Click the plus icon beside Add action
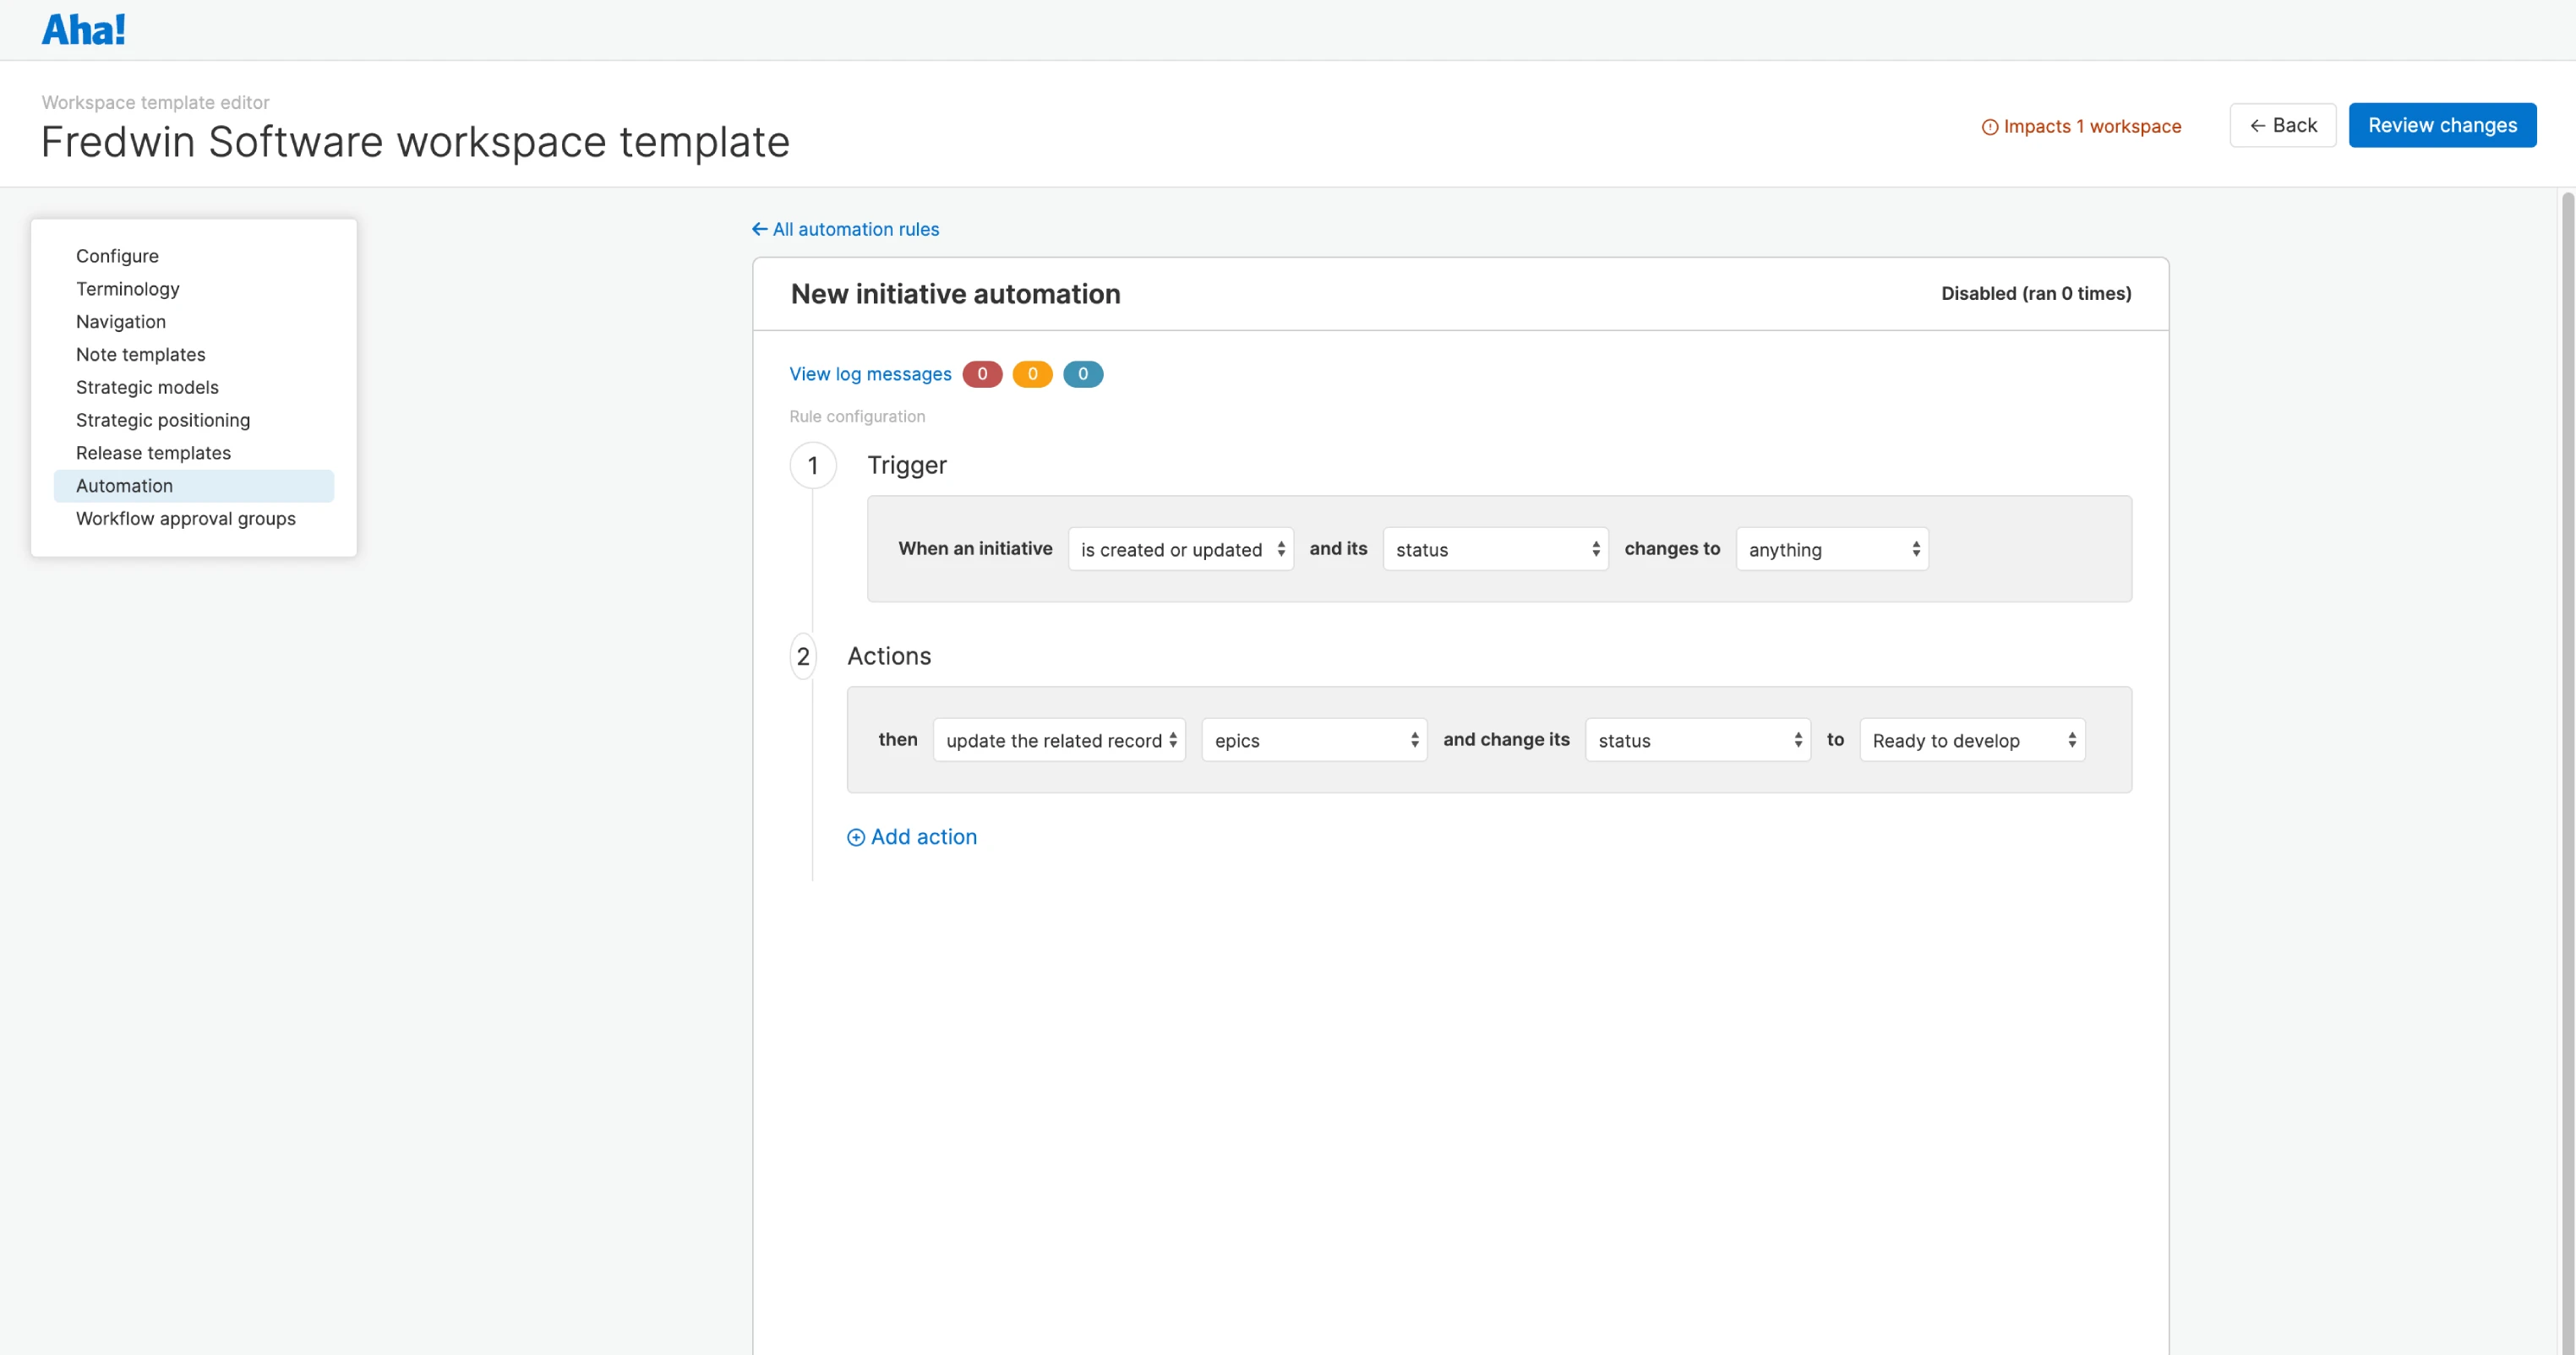The height and width of the screenshot is (1355, 2576). pos(856,837)
